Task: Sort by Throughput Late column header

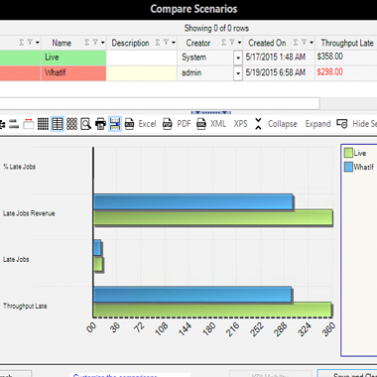Action: 347,43
